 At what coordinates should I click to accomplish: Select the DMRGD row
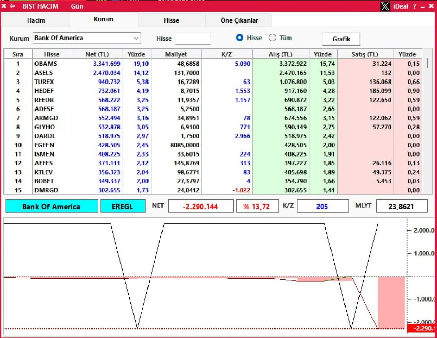[x=213, y=190]
